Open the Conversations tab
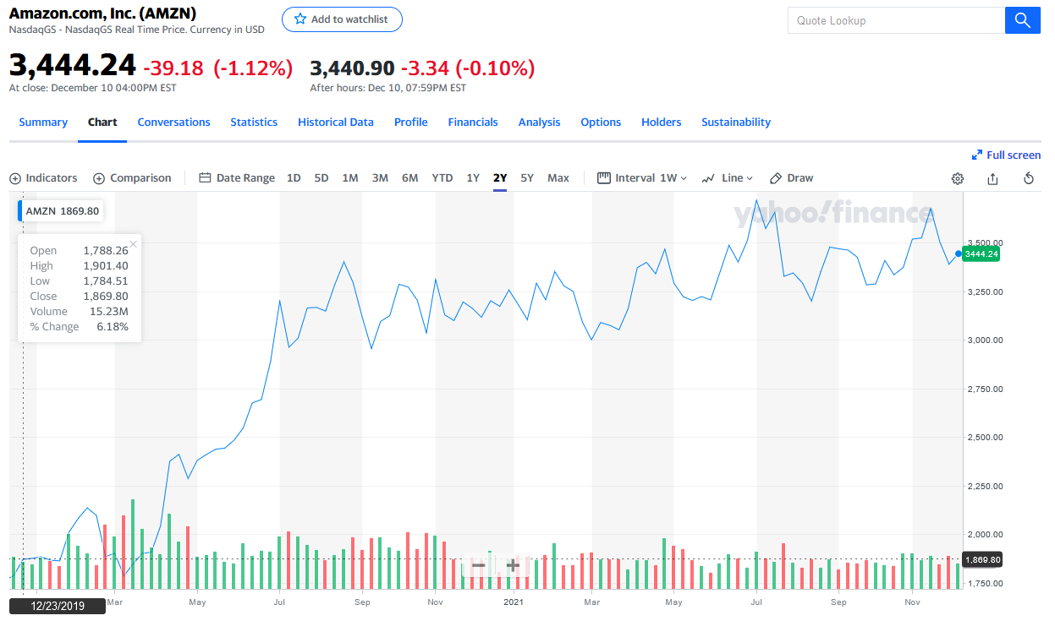1055x621 pixels. coord(173,123)
